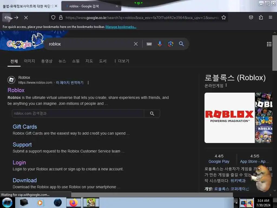The image size is (277, 208).
Task: Open the Google Play rating link
Action: tap(219, 161)
